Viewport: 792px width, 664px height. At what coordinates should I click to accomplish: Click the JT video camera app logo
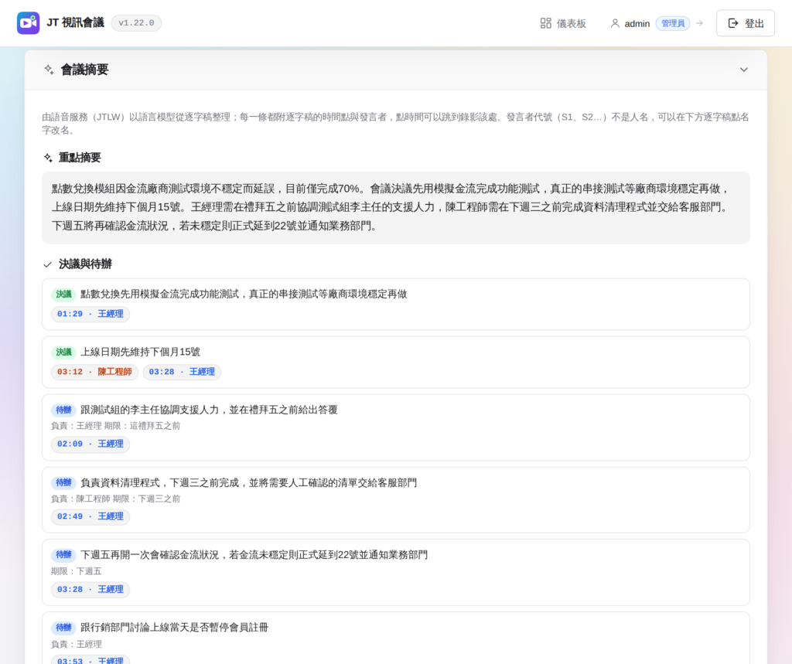[x=29, y=23]
